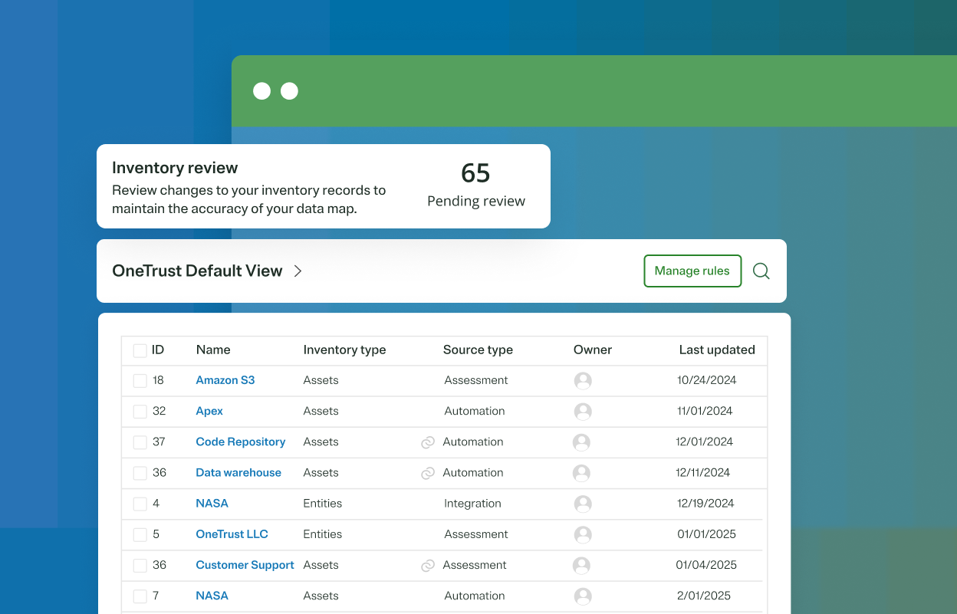Image resolution: width=957 pixels, height=614 pixels.
Task: Check the checkbox for row ID 18
Action: coord(139,380)
